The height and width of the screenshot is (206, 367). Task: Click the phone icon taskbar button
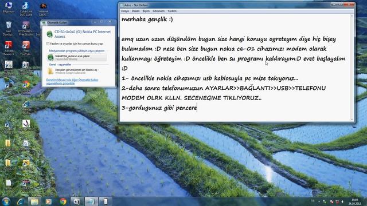click(x=106, y=201)
